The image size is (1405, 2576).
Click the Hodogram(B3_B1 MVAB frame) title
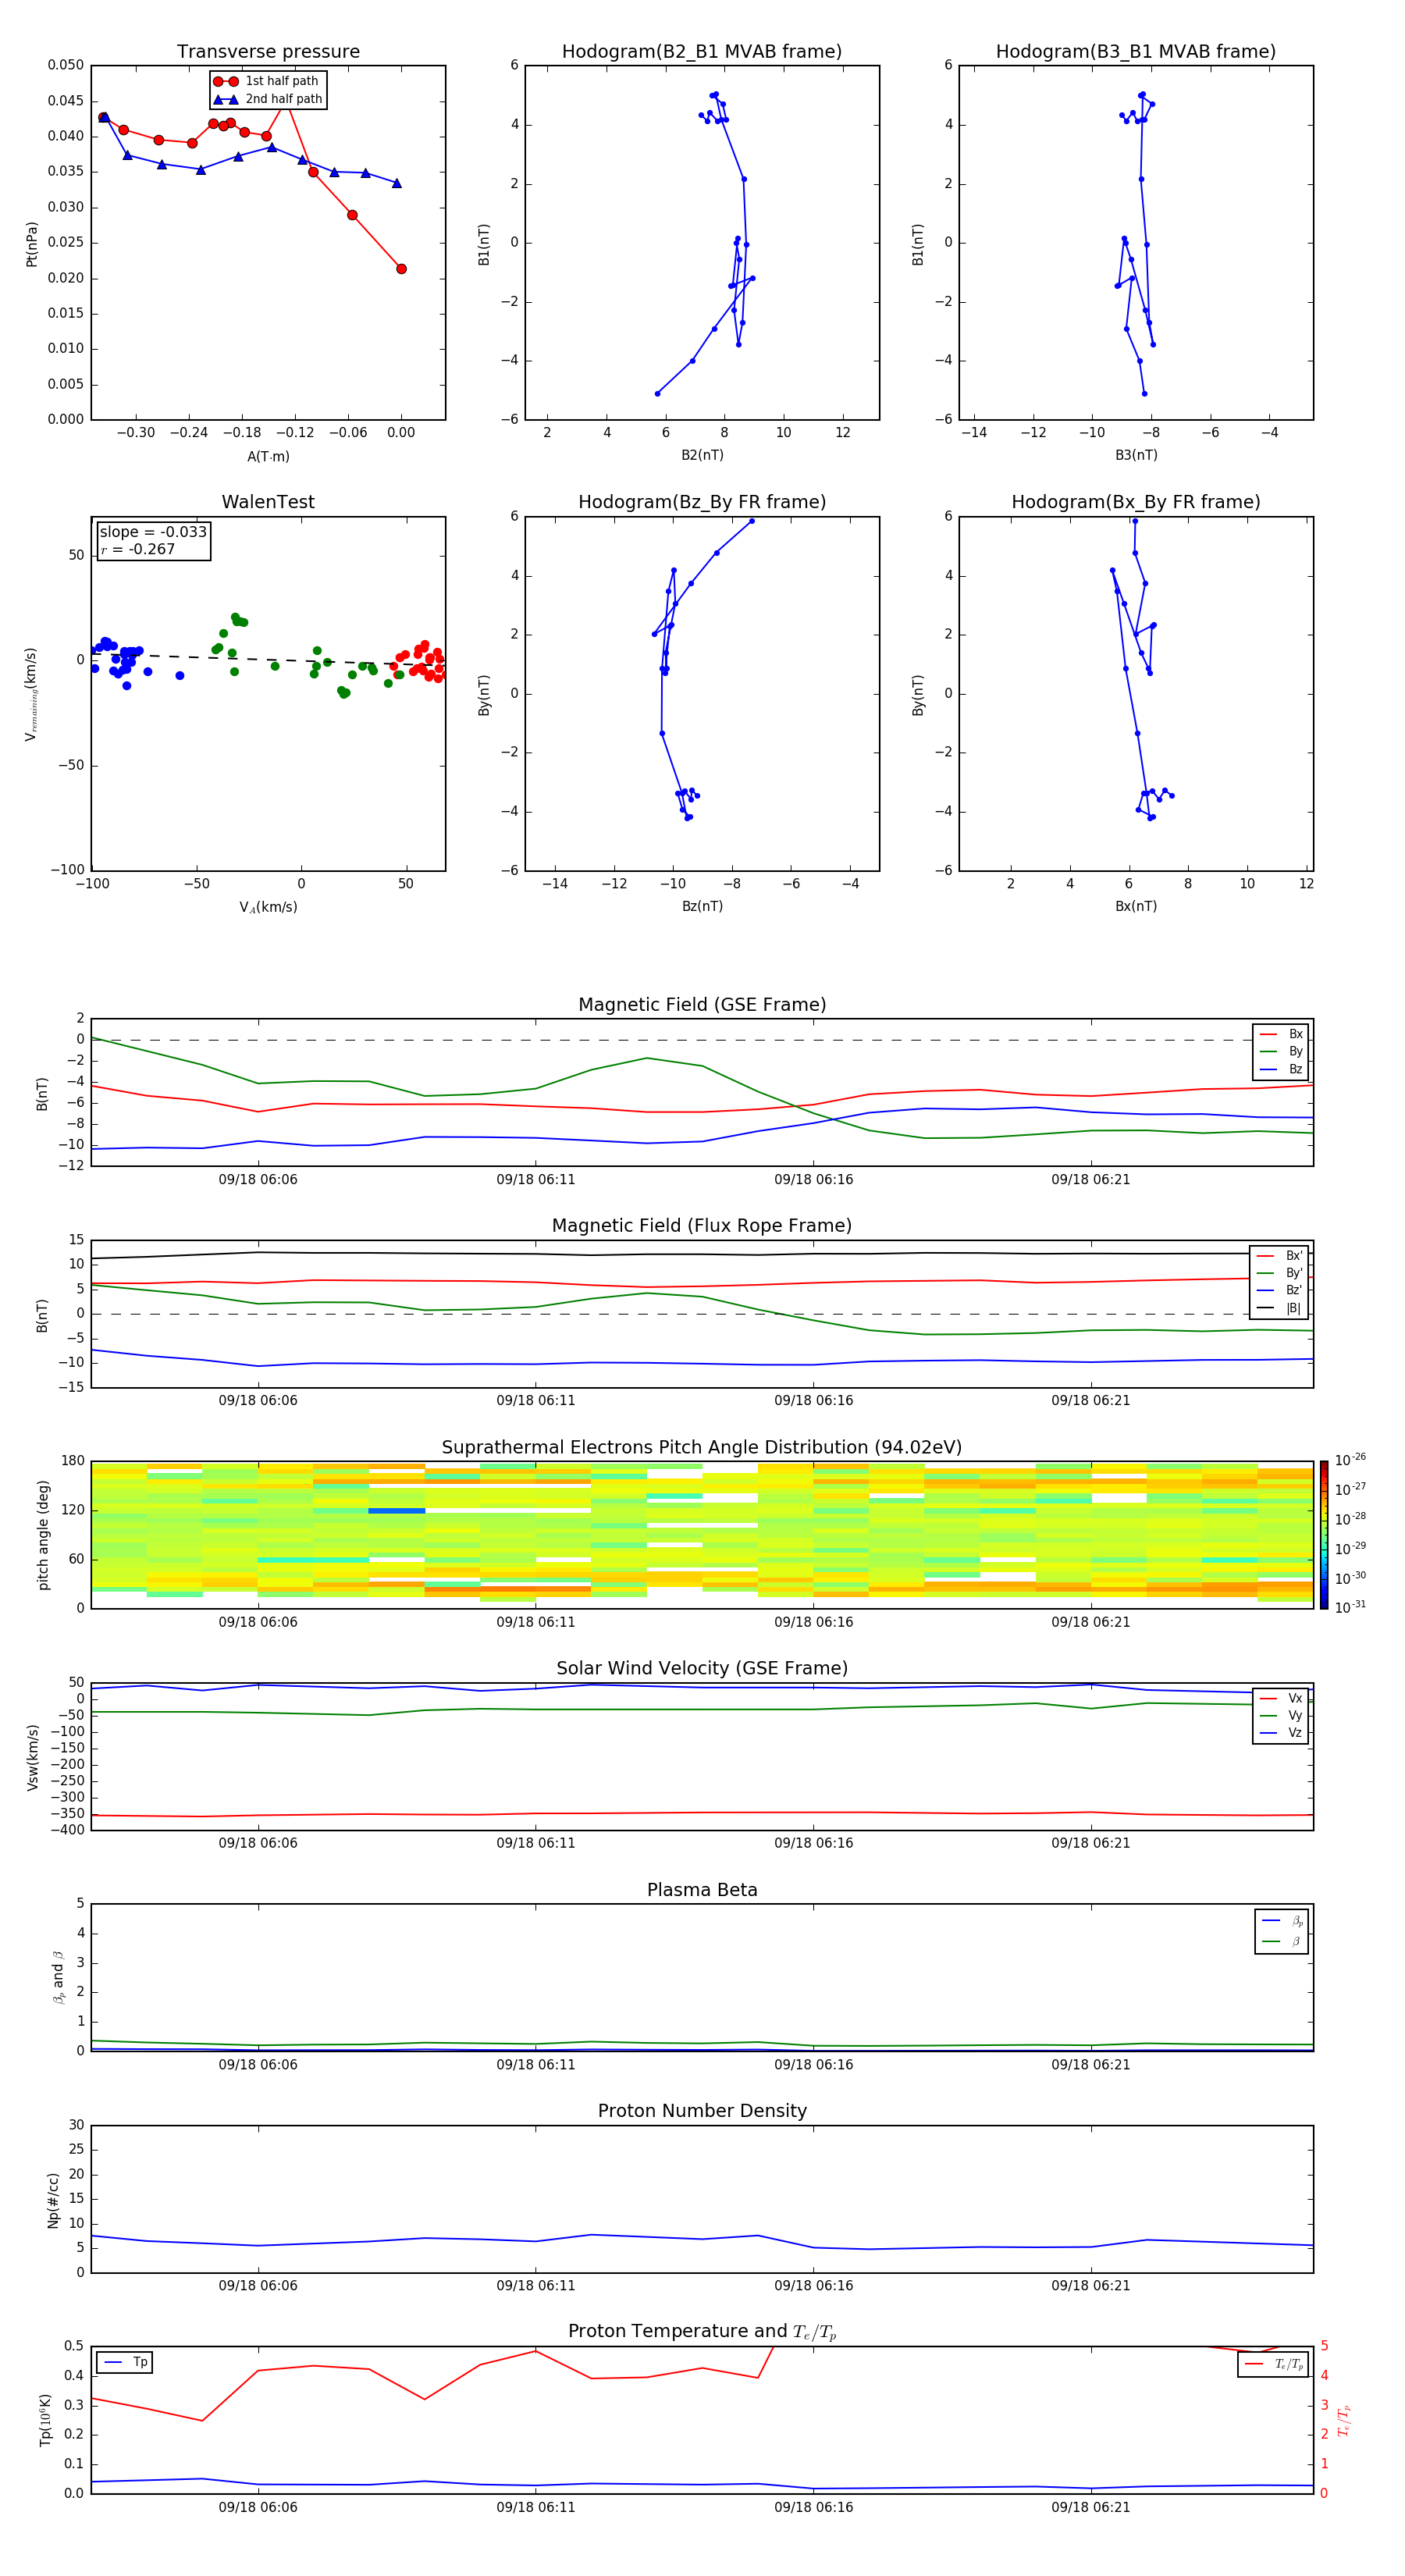1136,52
